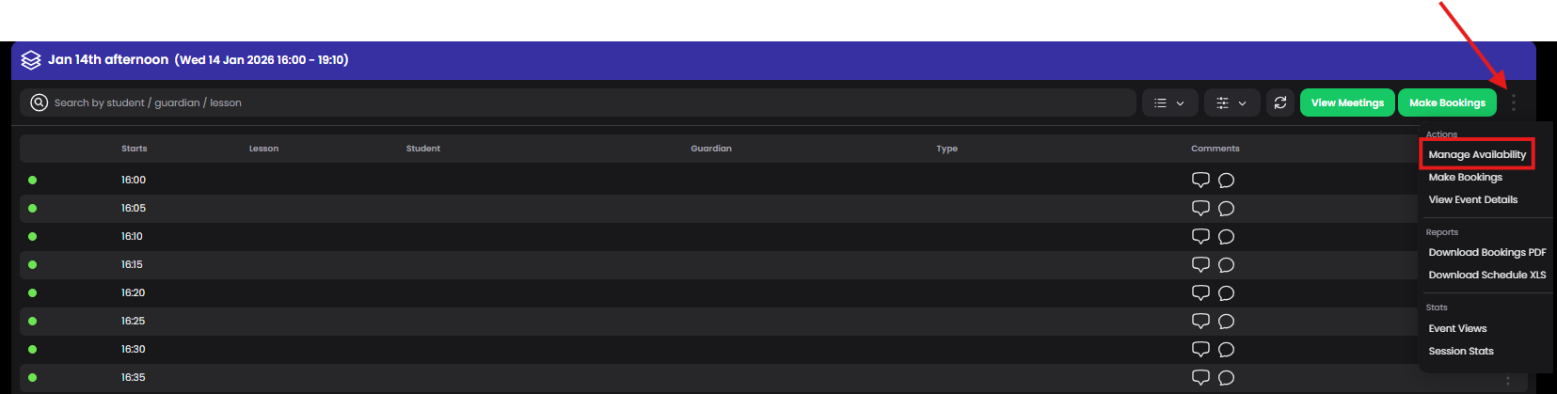Select the 16:30 time slot
Viewport: 1557px width, 394px height.
pos(133,349)
